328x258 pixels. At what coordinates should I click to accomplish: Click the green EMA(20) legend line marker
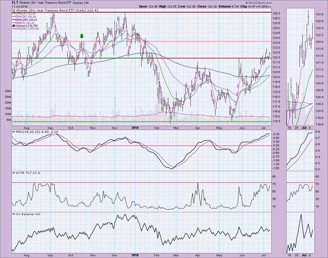click(13, 13)
